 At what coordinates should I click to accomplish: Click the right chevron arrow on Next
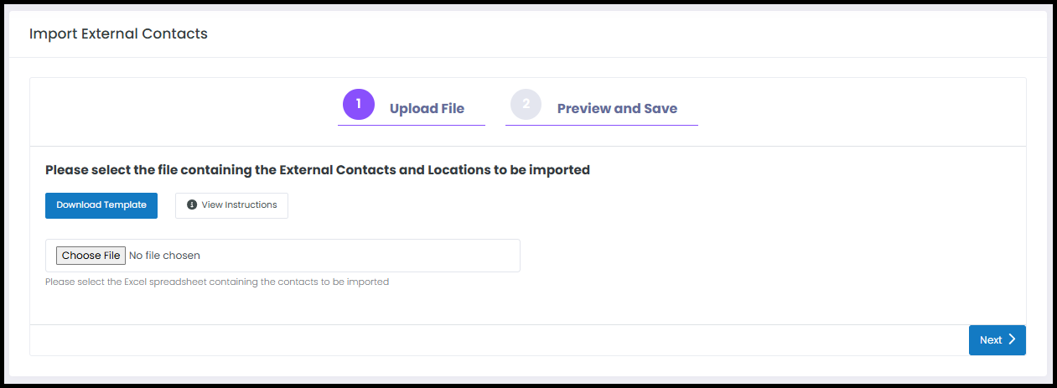[x=1012, y=339]
